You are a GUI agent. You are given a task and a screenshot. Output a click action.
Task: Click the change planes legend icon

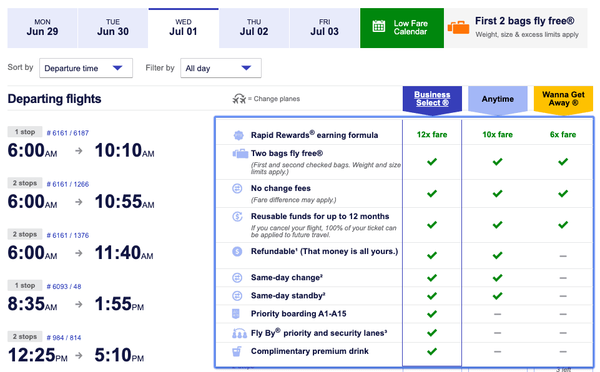click(x=239, y=99)
